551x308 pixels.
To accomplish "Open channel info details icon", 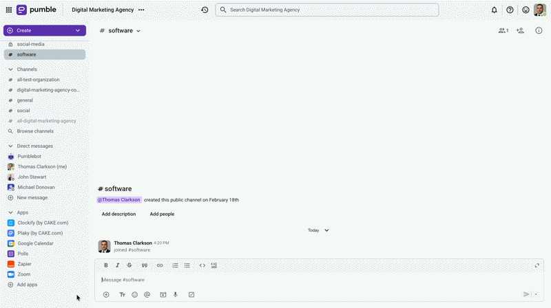I will click(539, 31).
